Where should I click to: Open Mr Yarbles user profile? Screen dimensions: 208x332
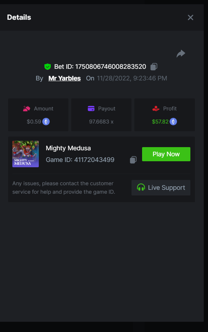click(65, 78)
